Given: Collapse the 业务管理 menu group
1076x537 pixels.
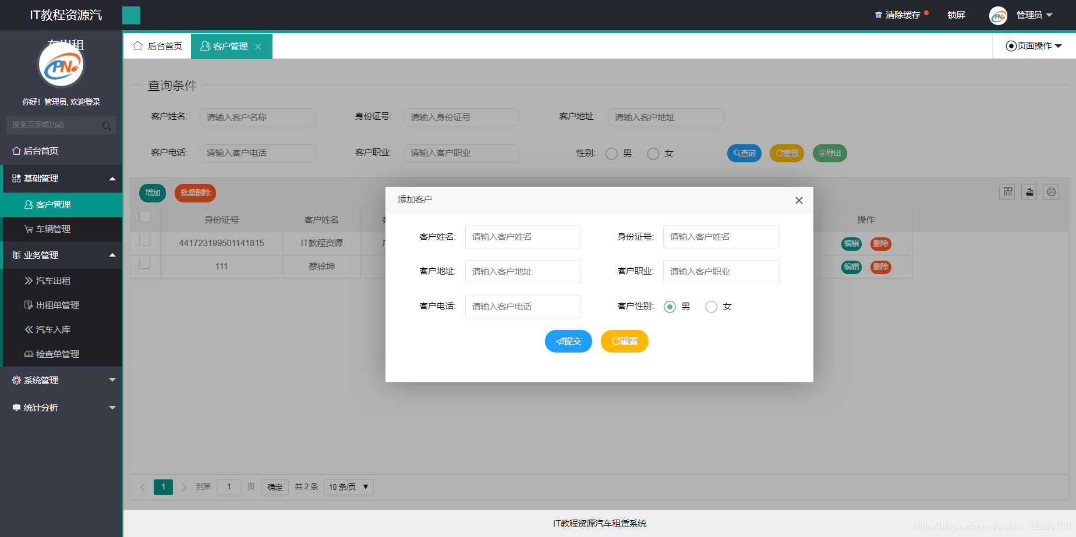Looking at the screenshot, I should tap(61, 255).
